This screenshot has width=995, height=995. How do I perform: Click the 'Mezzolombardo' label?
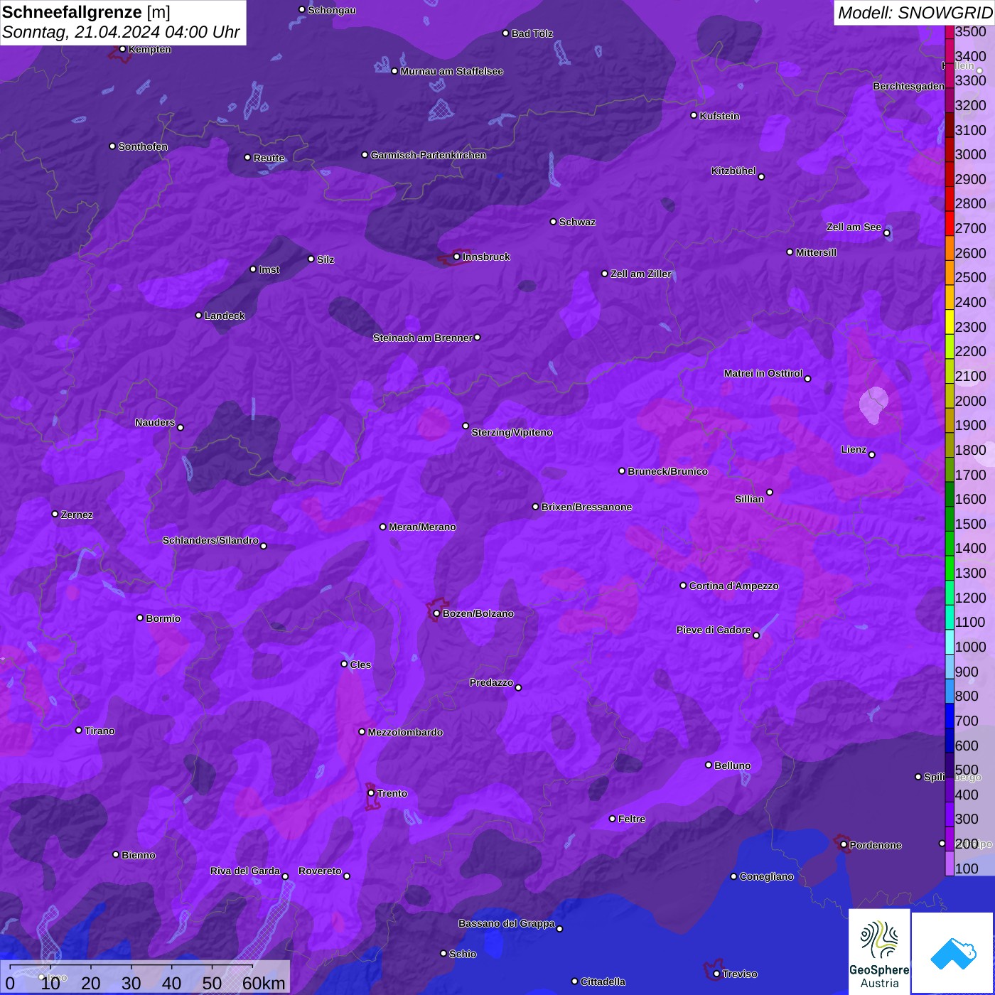click(x=405, y=732)
